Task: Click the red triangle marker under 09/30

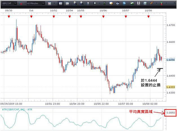Action: [9, 17]
